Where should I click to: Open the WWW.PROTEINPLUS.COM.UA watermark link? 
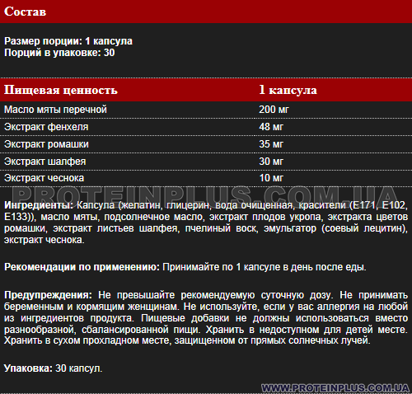[335, 388]
